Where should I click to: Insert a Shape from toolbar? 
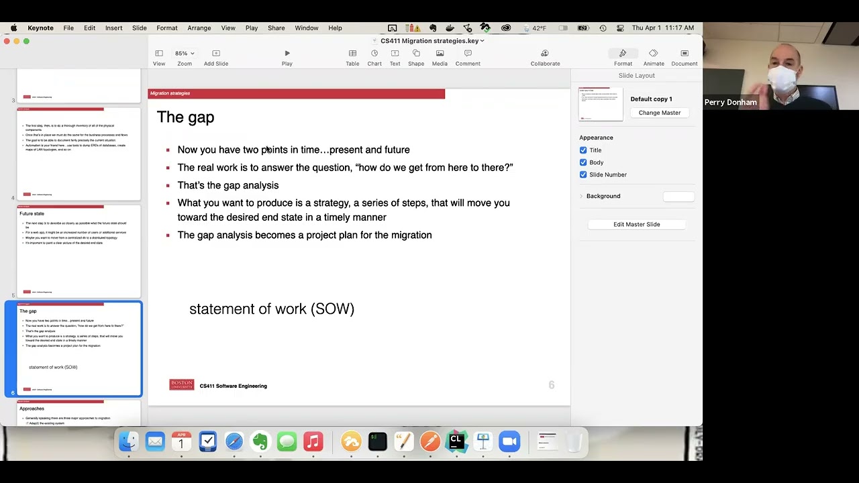416,58
